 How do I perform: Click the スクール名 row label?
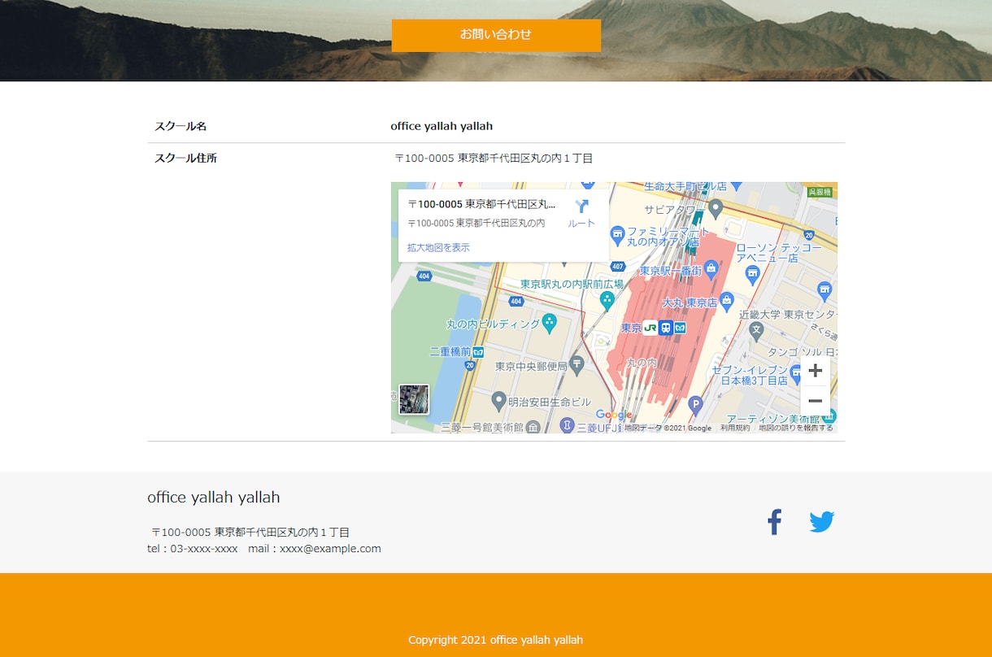tap(181, 126)
